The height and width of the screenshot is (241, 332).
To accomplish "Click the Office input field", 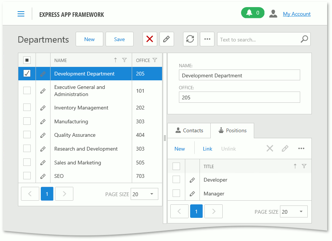I will (239, 98).
